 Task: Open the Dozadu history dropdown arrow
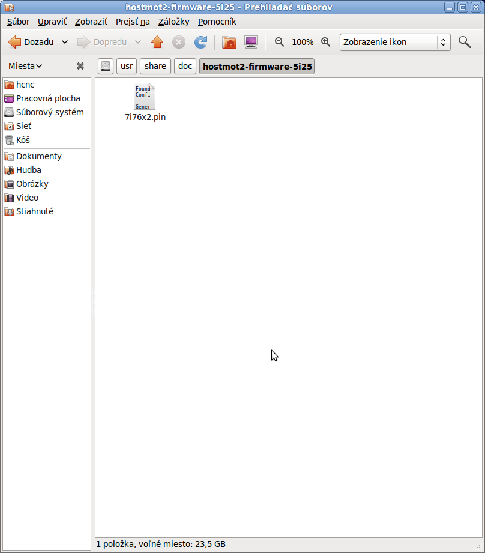point(65,42)
